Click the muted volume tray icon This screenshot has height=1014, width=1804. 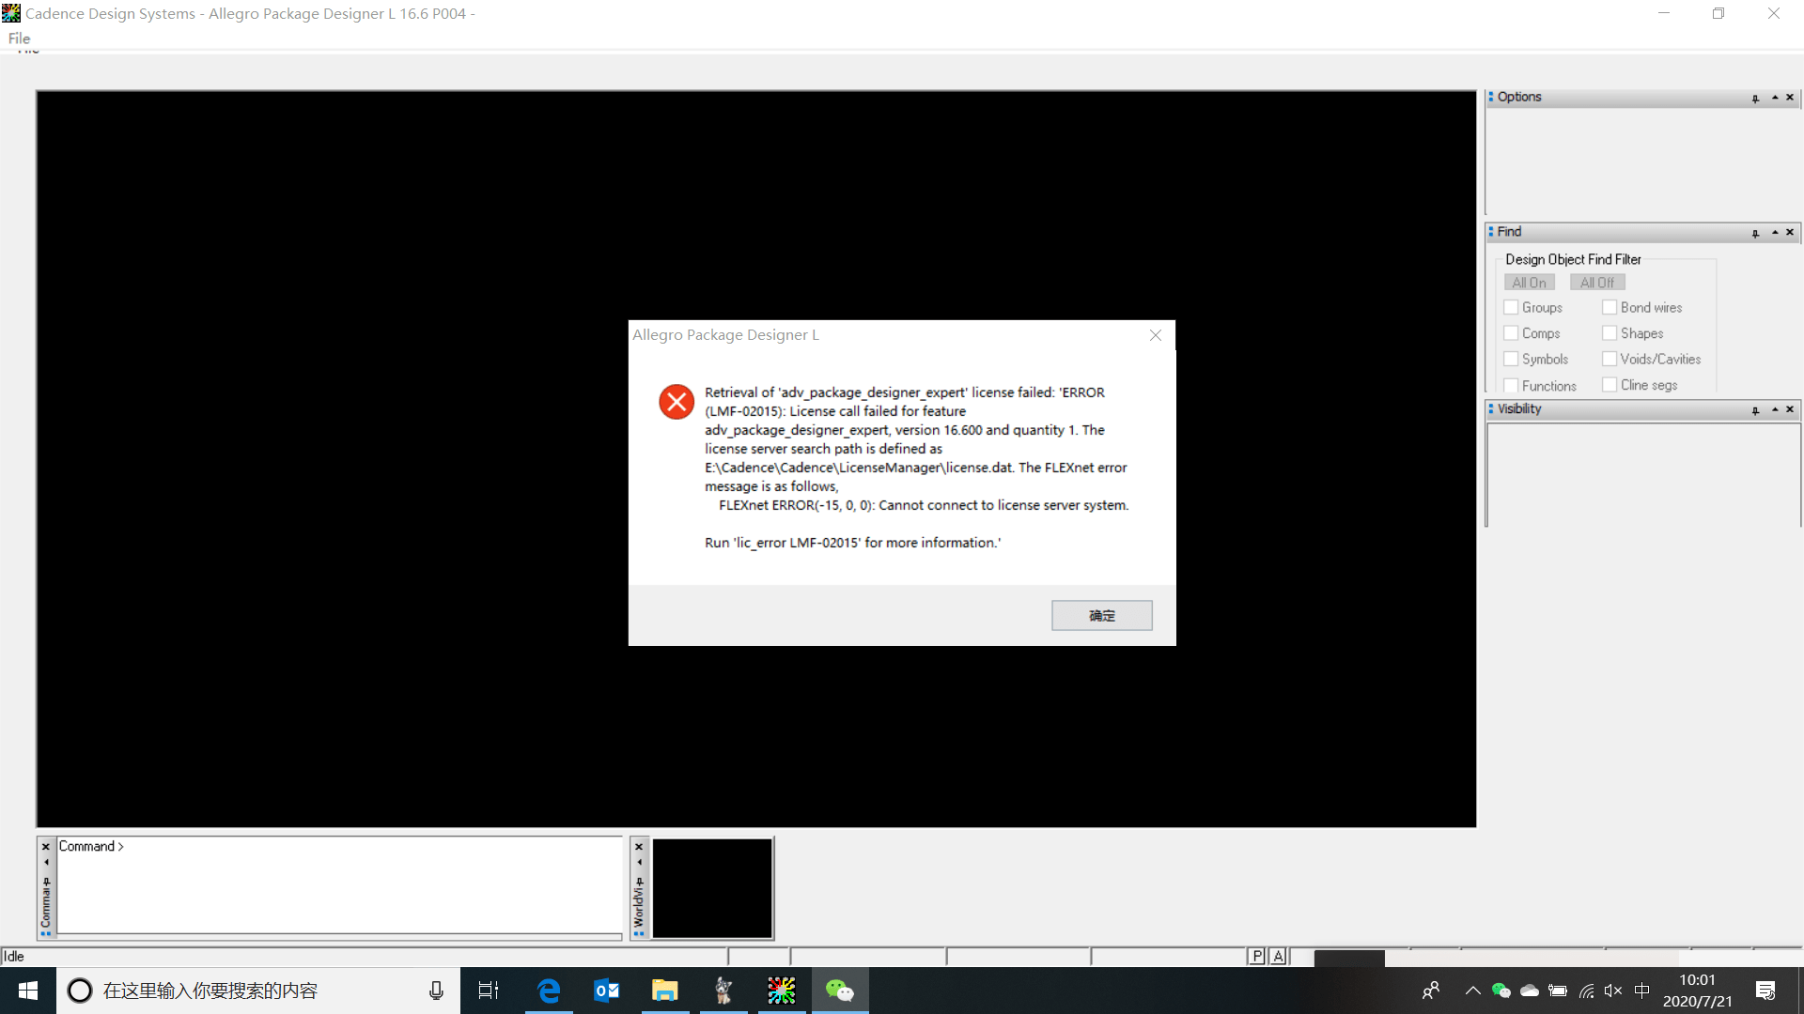1613,991
